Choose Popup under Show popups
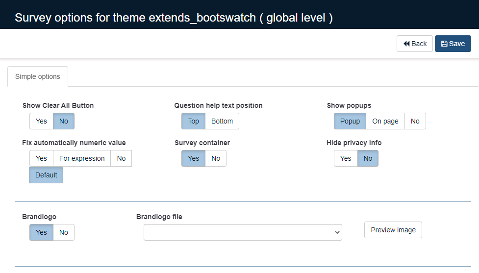 point(350,121)
